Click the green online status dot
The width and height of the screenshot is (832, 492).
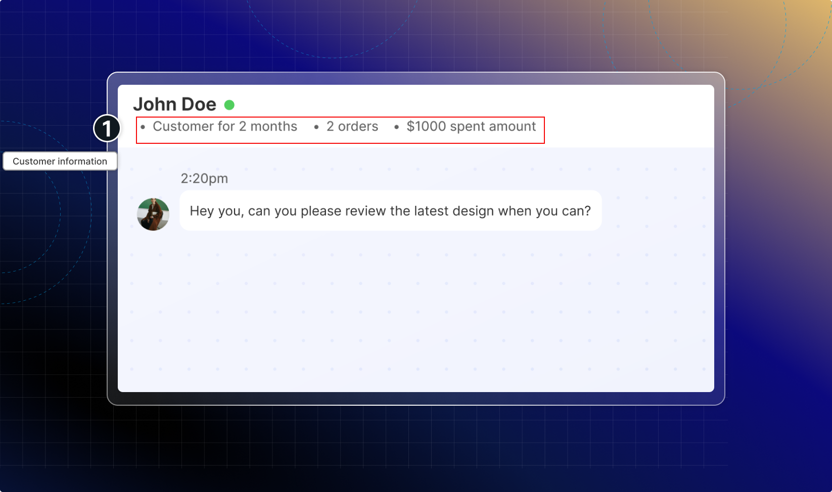click(229, 105)
